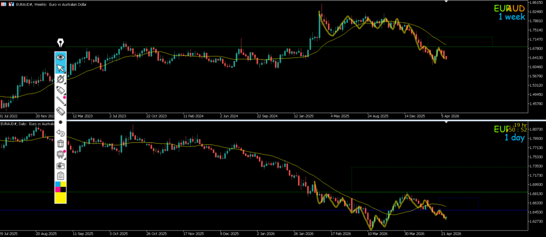Delete drawings with the trash bin icon
This screenshot has width=546, height=237.
60,143
